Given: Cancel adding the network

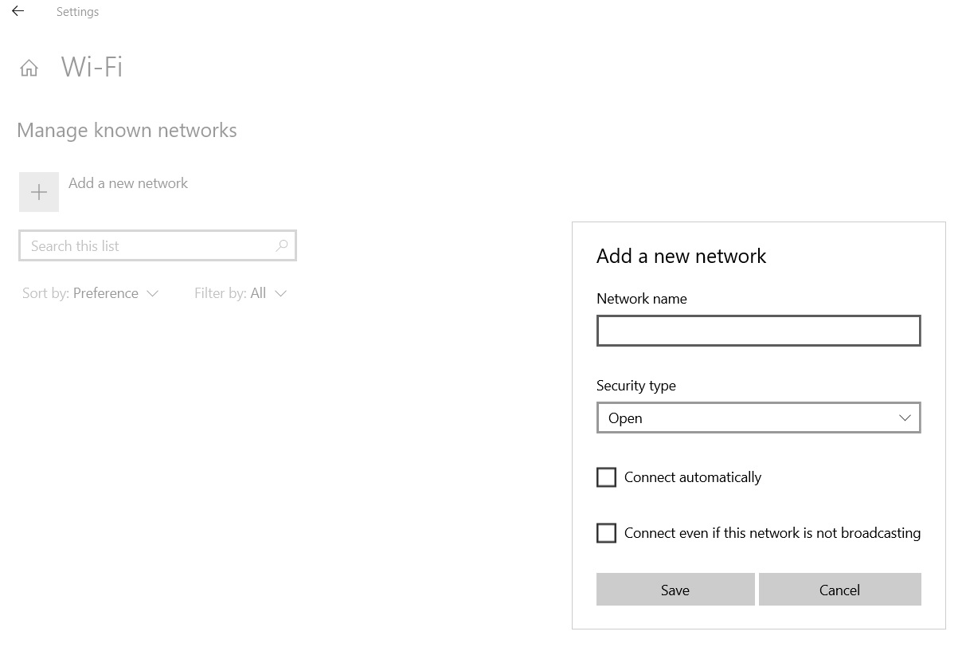Looking at the screenshot, I should click(x=839, y=590).
